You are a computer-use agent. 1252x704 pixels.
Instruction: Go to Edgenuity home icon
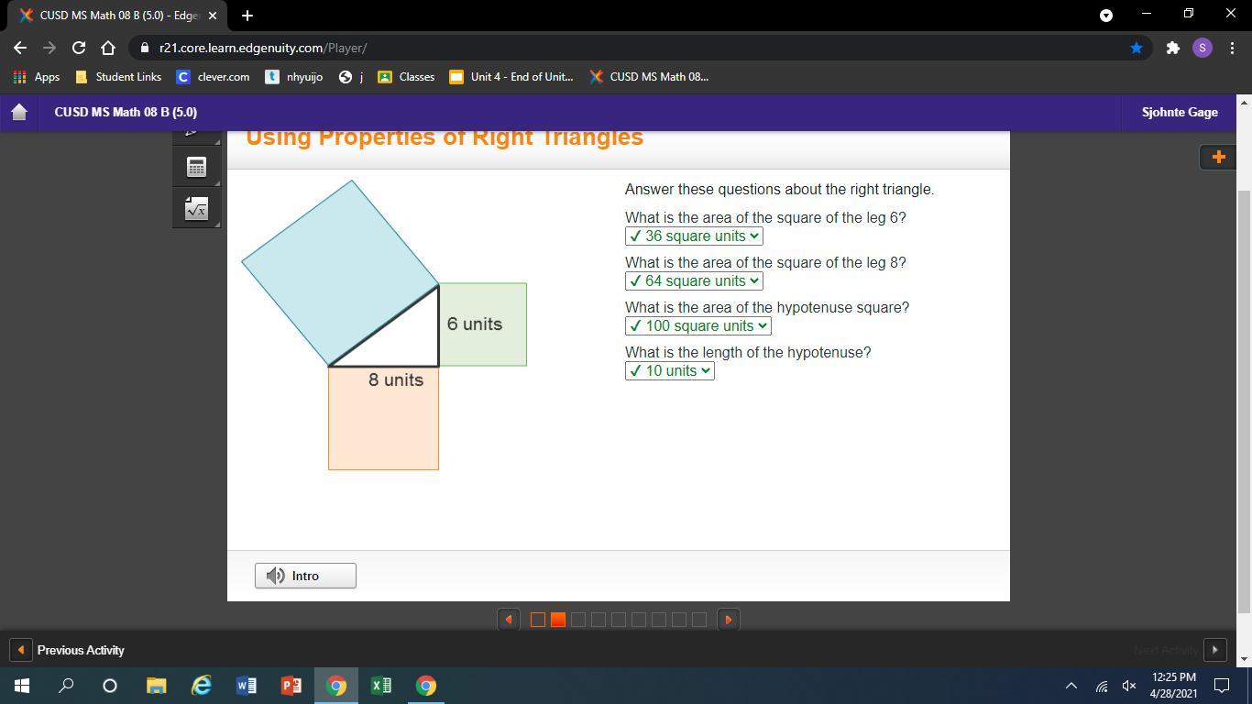point(19,112)
